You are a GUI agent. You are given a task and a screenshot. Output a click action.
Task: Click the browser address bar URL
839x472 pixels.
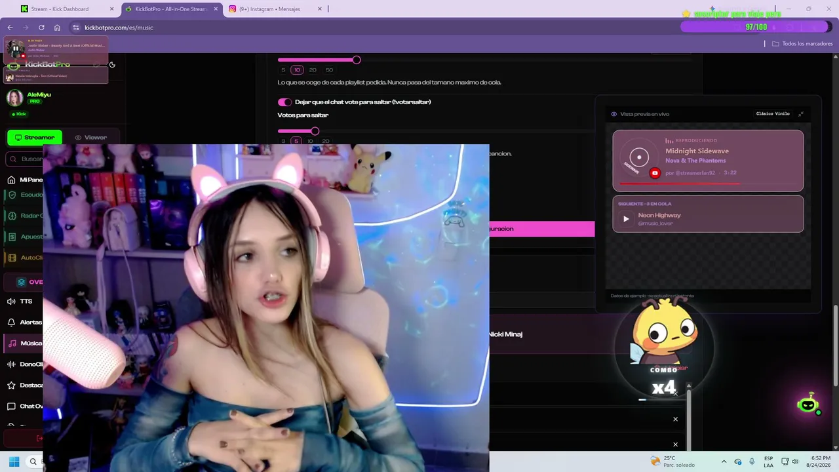coord(119,28)
